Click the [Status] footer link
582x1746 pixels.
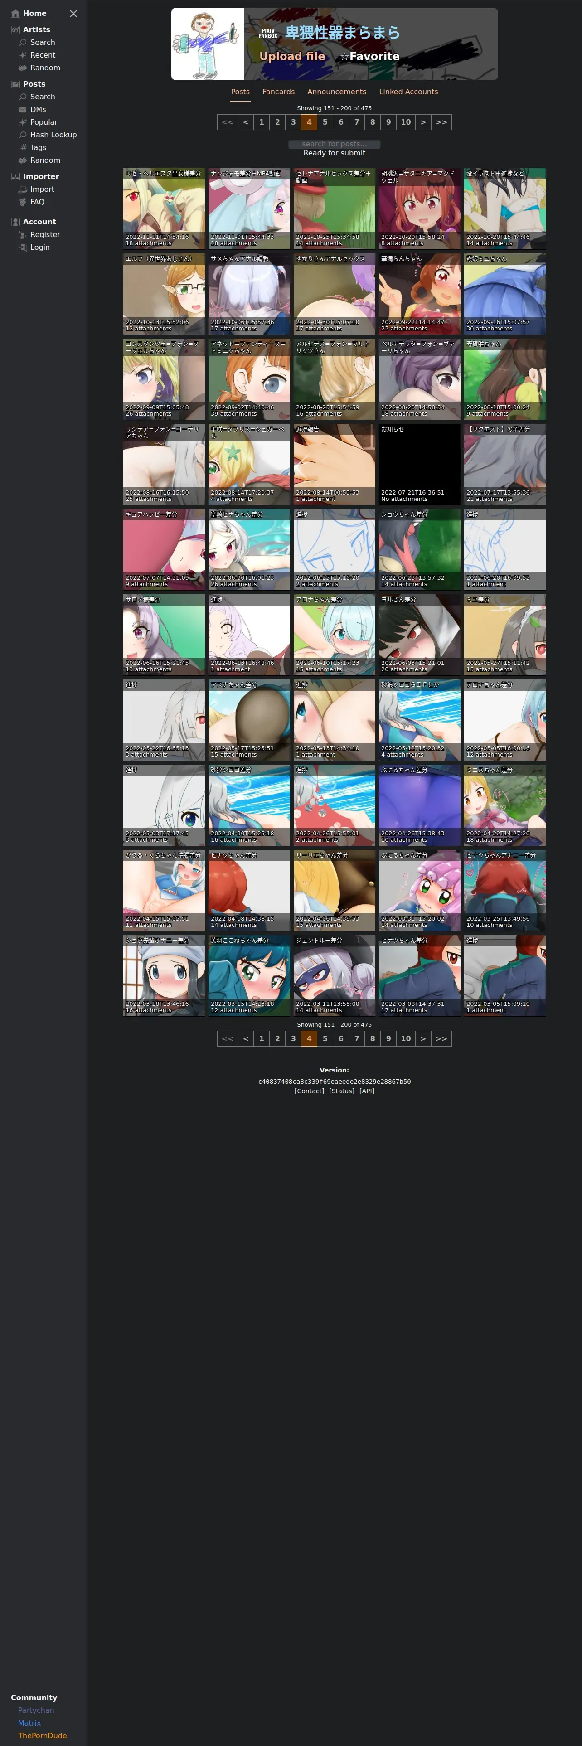pyautogui.click(x=341, y=1091)
